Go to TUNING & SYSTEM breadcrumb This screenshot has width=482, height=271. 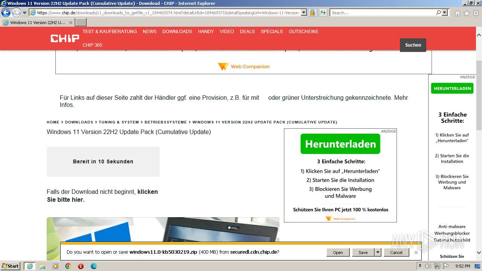119,122
